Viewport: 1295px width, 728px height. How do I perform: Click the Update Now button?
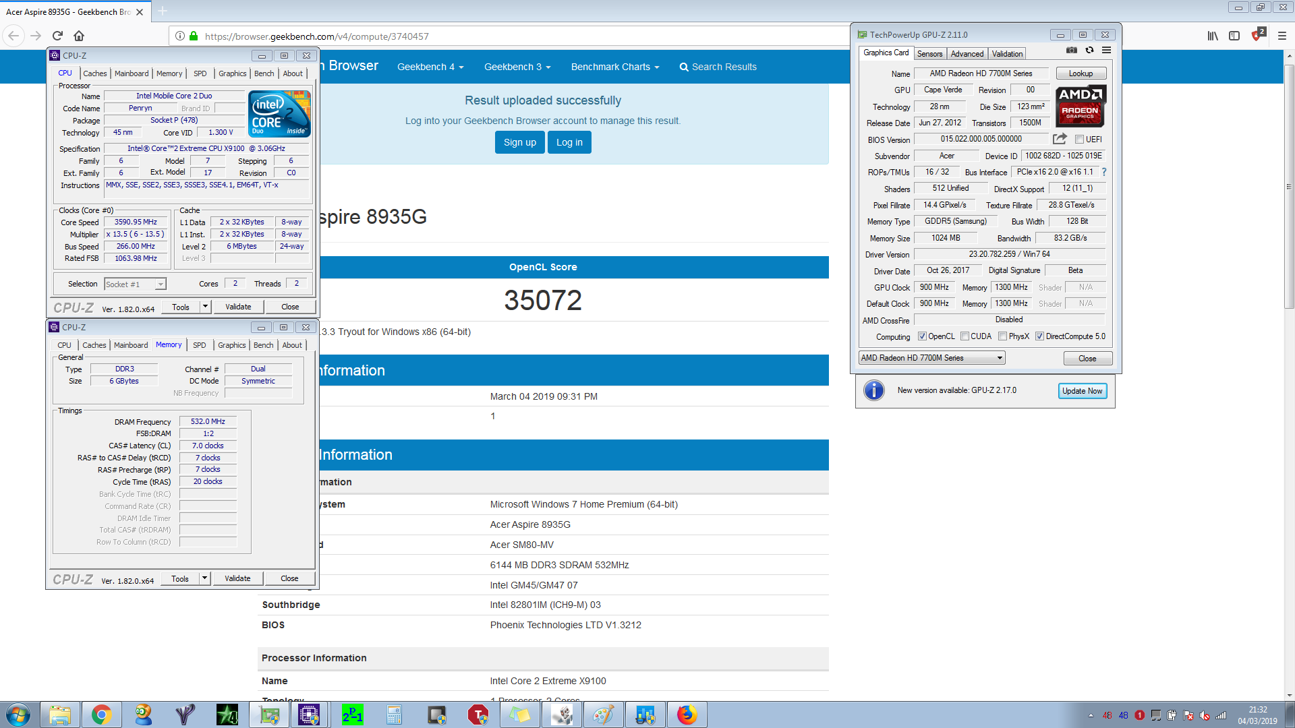(x=1082, y=391)
